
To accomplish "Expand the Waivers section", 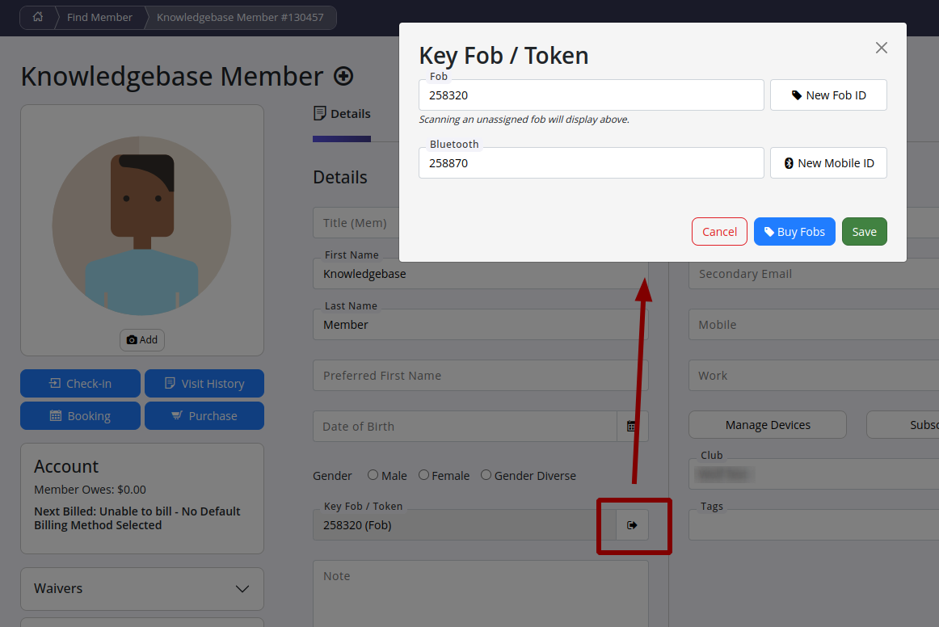I will click(x=141, y=588).
